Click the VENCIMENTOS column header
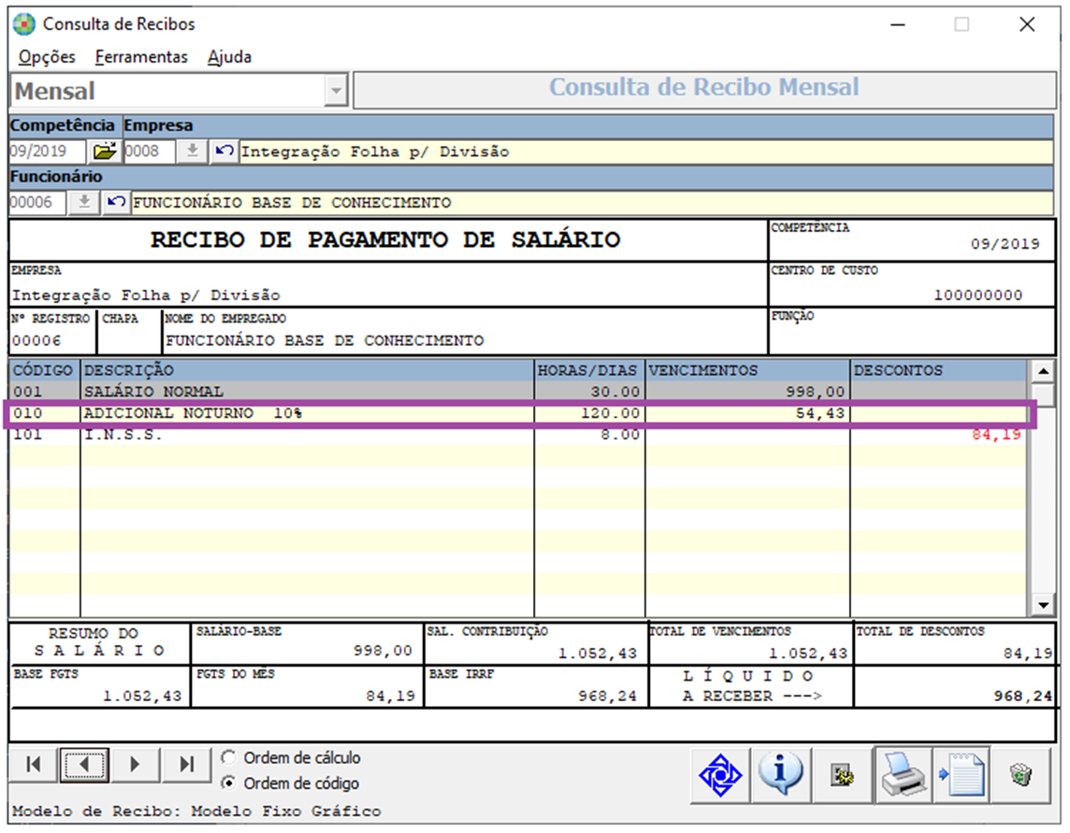This screenshot has height=833, width=1070. [x=748, y=370]
